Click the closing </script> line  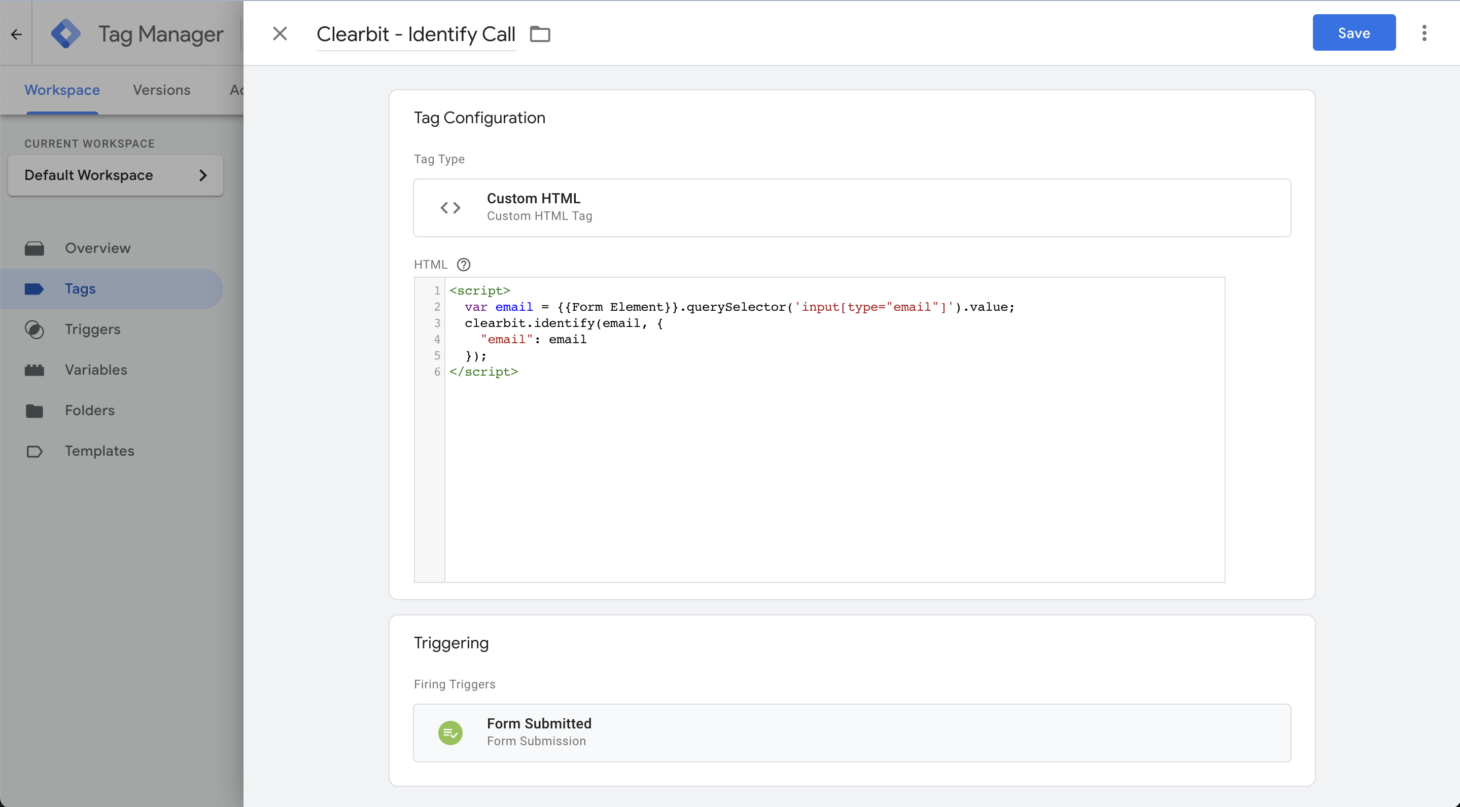[483, 372]
